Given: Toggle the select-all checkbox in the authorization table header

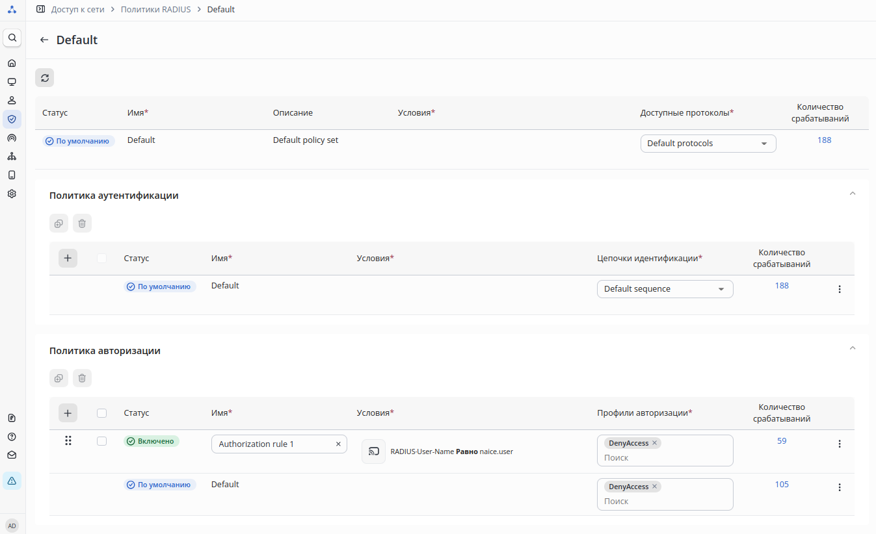Looking at the screenshot, I should [x=101, y=413].
